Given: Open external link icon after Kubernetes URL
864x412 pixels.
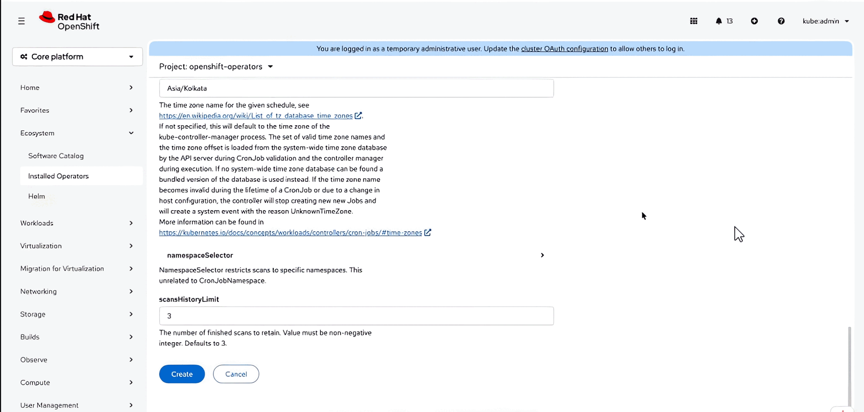Looking at the screenshot, I should pos(427,232).
